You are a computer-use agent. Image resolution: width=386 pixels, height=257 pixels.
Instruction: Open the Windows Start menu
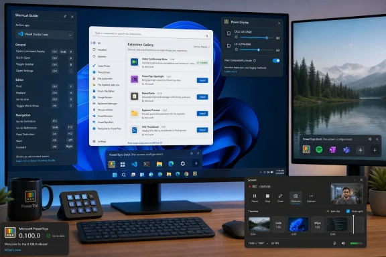pos(115,175)
